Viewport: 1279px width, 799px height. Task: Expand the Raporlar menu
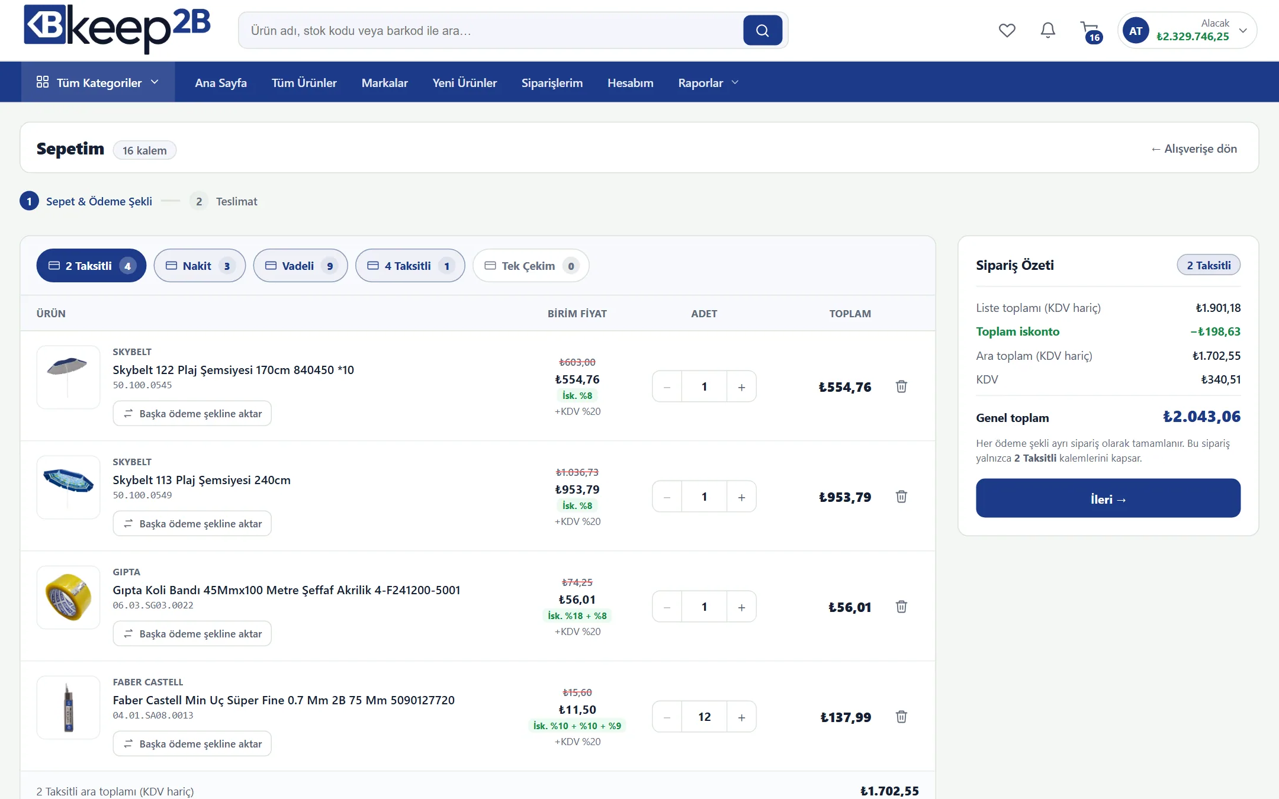pyautogui.click(x=708, y=82)
